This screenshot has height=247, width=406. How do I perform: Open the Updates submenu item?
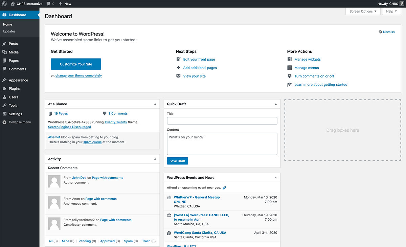(x=9, y=31)
